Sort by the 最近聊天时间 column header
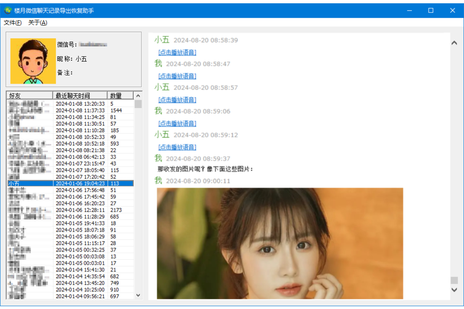Image resolution: width=464 pixels, height=309 pixels. tap(80, 96)
